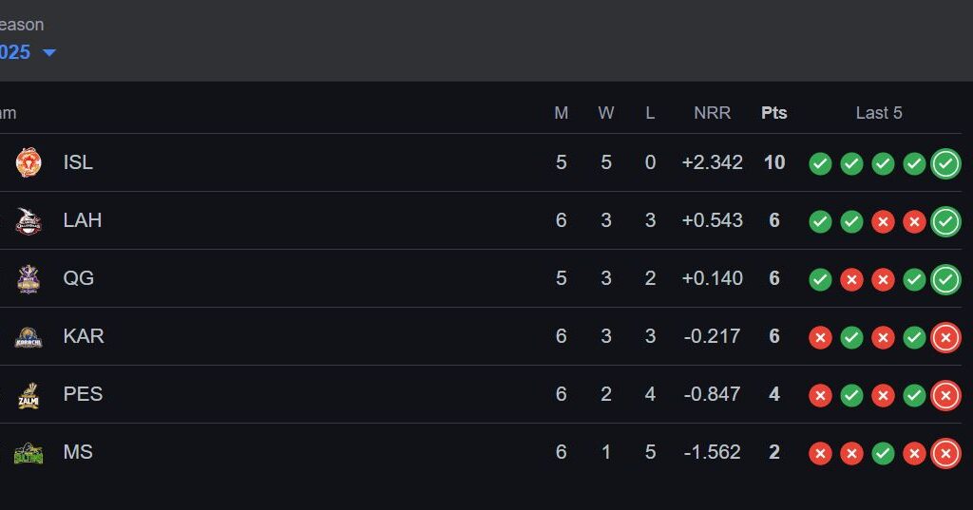
Task: Click KAR's outlined latest loss icon
Action: [945, 337]
